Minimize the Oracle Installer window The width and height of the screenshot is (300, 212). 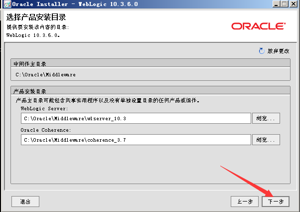pyautogui.click(x=276, y=4)
